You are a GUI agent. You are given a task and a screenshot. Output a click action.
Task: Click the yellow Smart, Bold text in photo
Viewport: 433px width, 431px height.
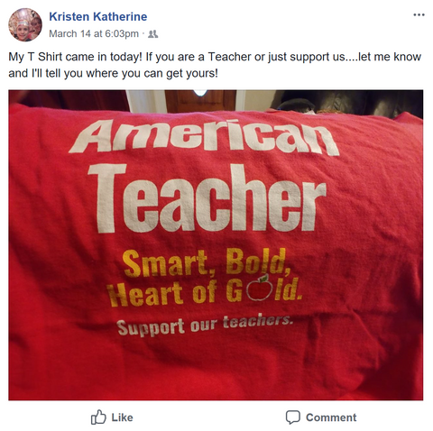(x=207, y=262)
